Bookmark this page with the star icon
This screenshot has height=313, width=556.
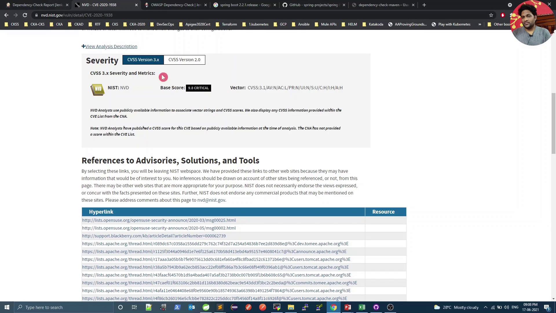[x=491, y=15]
